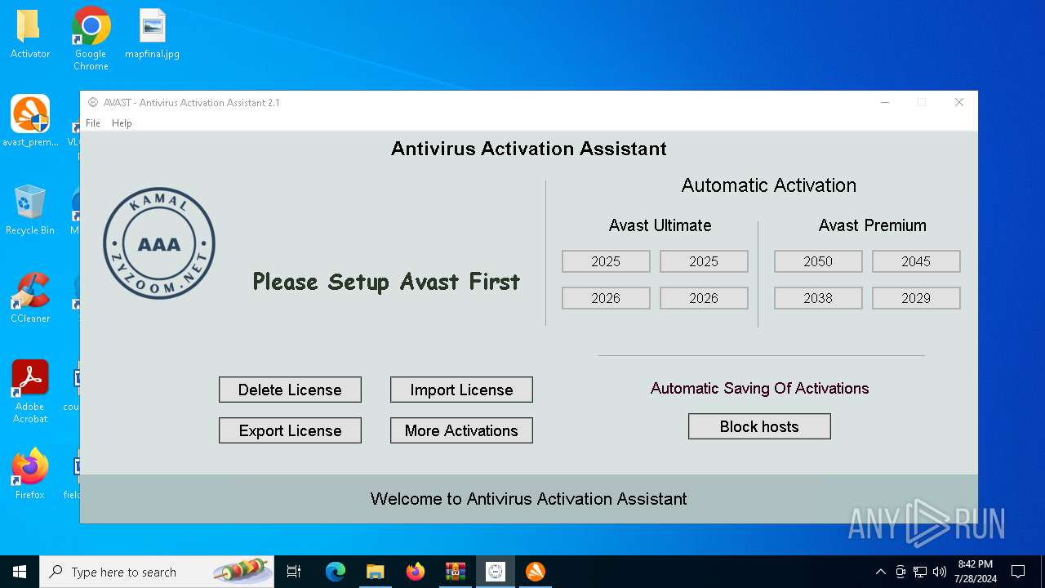Screen dimensions: 1045x588
Task: Click the network icon in system tray
Action: [920, 572]
